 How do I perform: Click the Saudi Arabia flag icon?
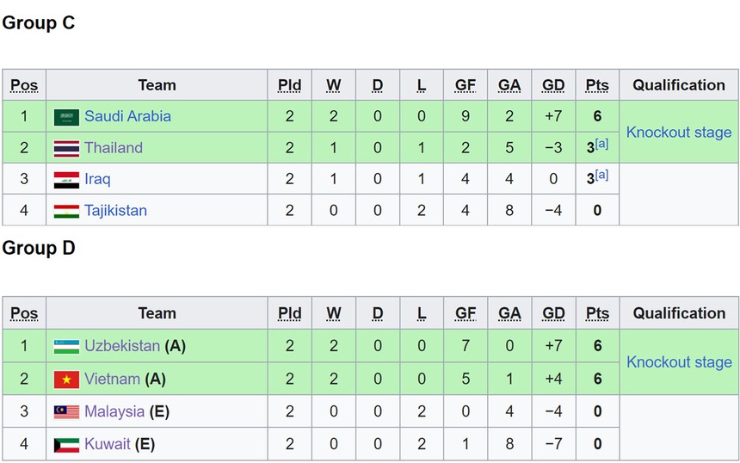66,117
